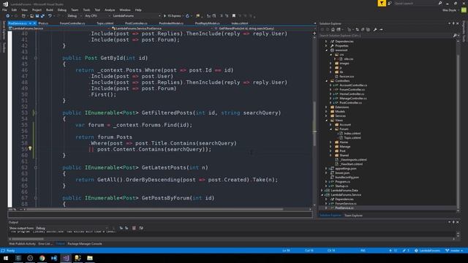Click the Clear All icon in Output panel

[134, 228]
